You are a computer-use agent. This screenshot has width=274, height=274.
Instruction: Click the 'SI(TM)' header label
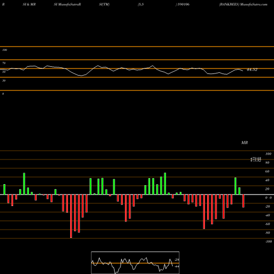pyautogui.click(x=104, y=4)
